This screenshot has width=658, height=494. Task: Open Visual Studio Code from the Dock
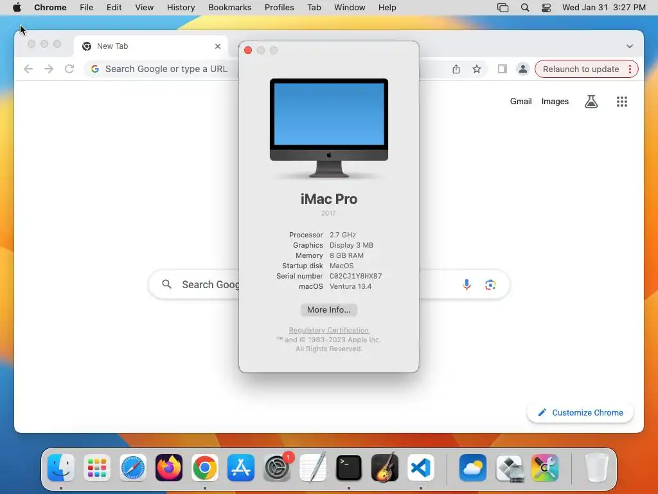(x=421, y=467)
